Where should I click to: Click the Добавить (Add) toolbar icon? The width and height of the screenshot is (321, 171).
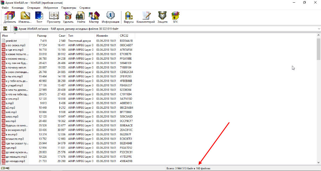[x=10, y=17]
